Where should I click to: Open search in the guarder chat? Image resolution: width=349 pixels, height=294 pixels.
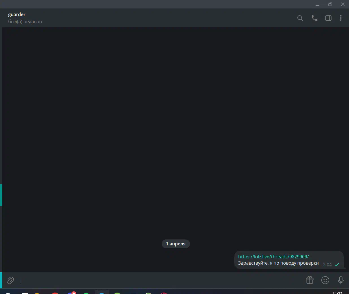click(x=300, y=18)
